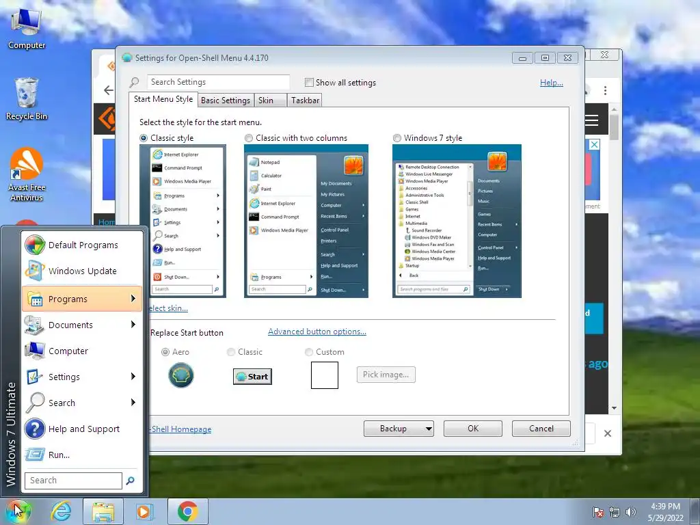Expand the Documents submenu arrow

pyautogui.click(x=133, y=325)
